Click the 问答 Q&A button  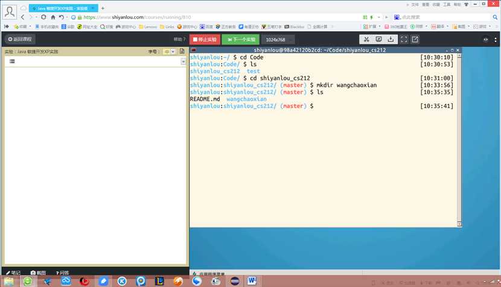coord(62,273)
